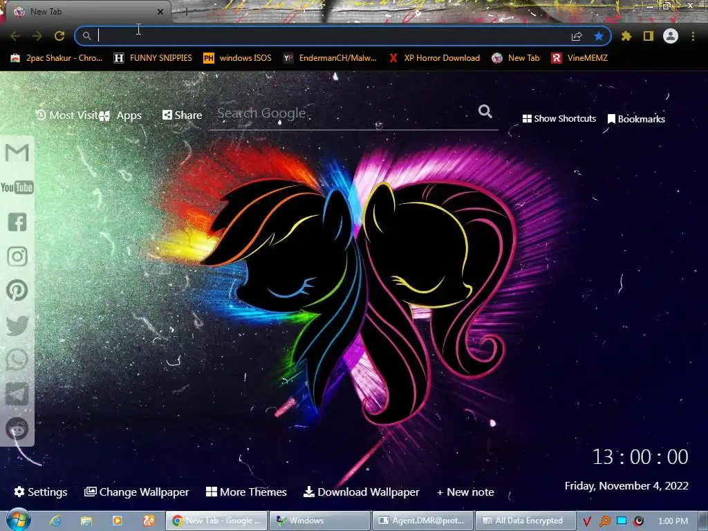Click the Share button on the new tab page

point(182,115)
